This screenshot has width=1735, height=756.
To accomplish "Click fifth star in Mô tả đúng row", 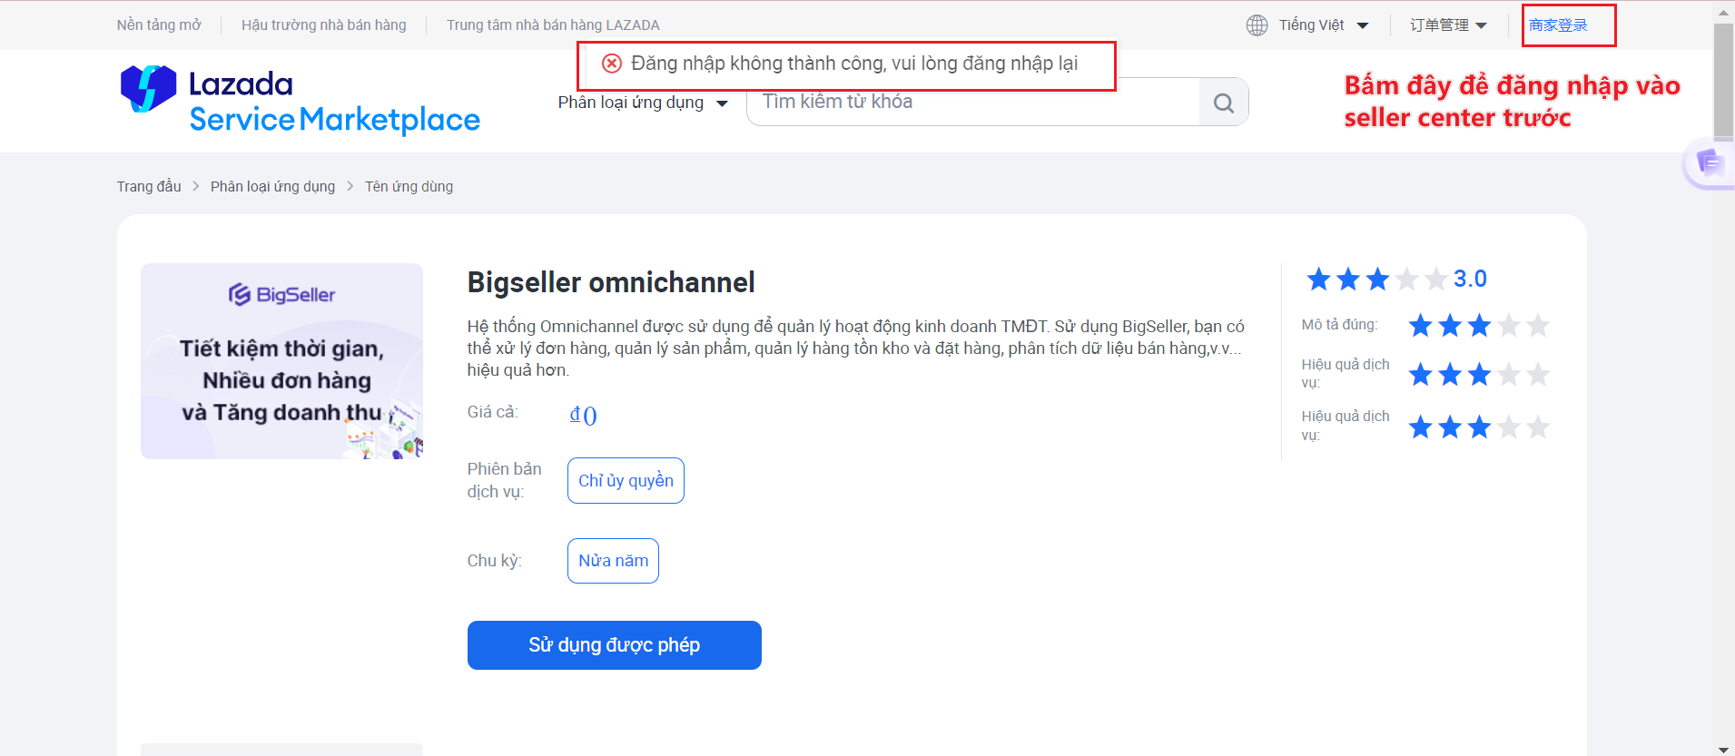I will (1537, 325).
